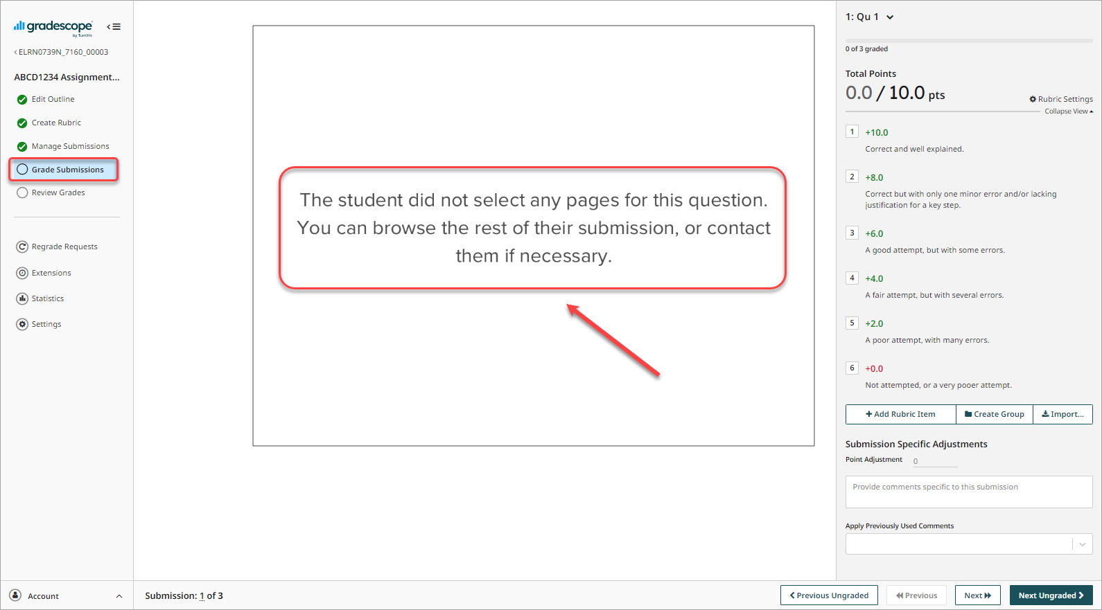Viewport: 1102px width, 610px height.
Task: Click the green check icon beside Create Rubric
Action: (22, 123)
